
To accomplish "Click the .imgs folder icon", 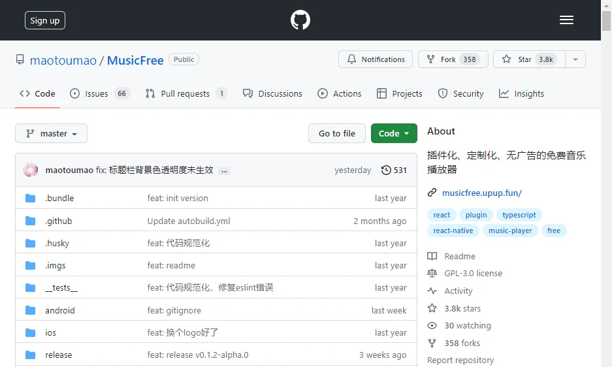I will 31,266.
